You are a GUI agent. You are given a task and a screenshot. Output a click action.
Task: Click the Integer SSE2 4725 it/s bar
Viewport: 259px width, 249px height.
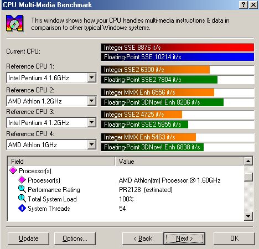(142, 115)
